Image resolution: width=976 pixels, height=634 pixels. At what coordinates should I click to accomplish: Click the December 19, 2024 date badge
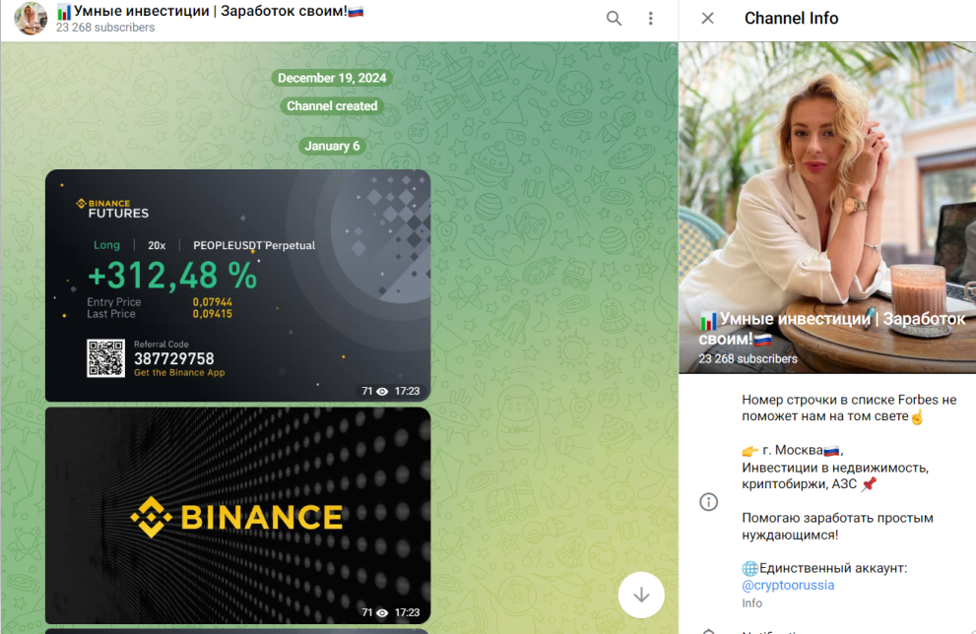click(332, 78)
